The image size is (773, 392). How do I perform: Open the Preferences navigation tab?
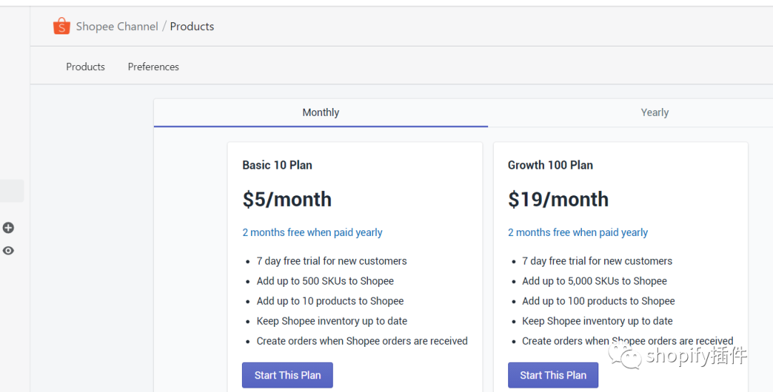[153, 67]
